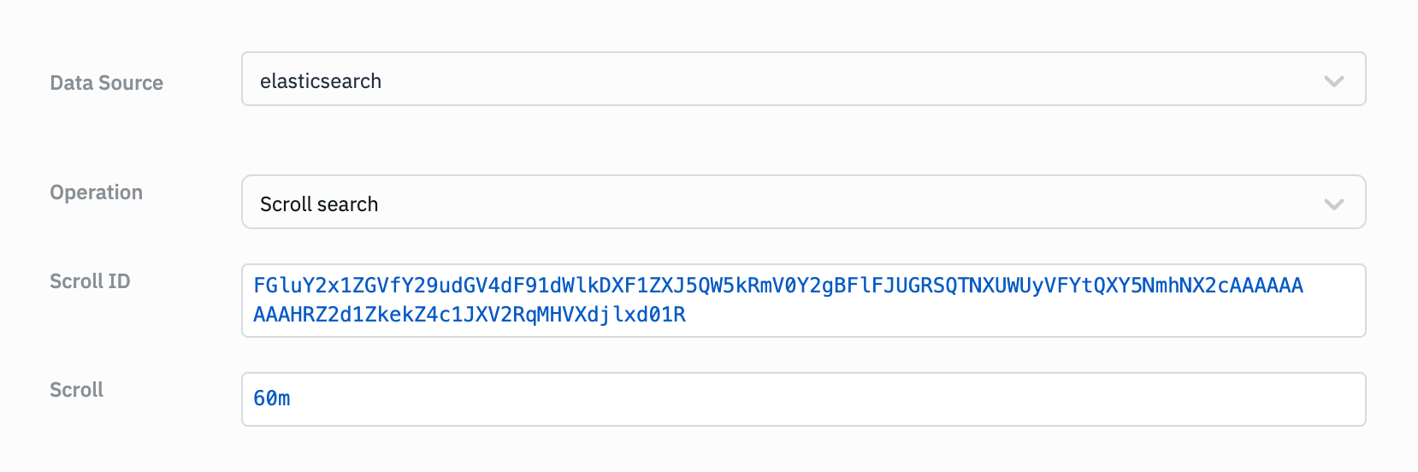Image resolution: width=1418 pixels, height=472 pixels.
Task: Click the '60m' value in Scroll field
Action: tap(272, 398)
